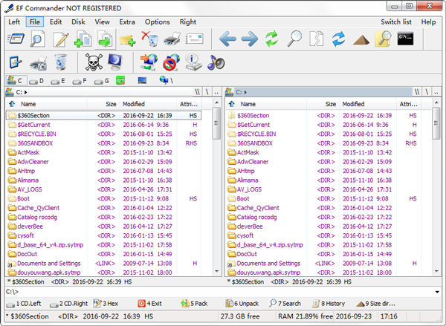Click the Delete to recycle bin icon
Viewport: 446px width, 326px height.
tap(150, 39)
